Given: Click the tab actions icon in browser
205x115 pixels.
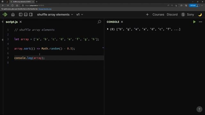Looking at the screenshot, I should pos(3,2).
